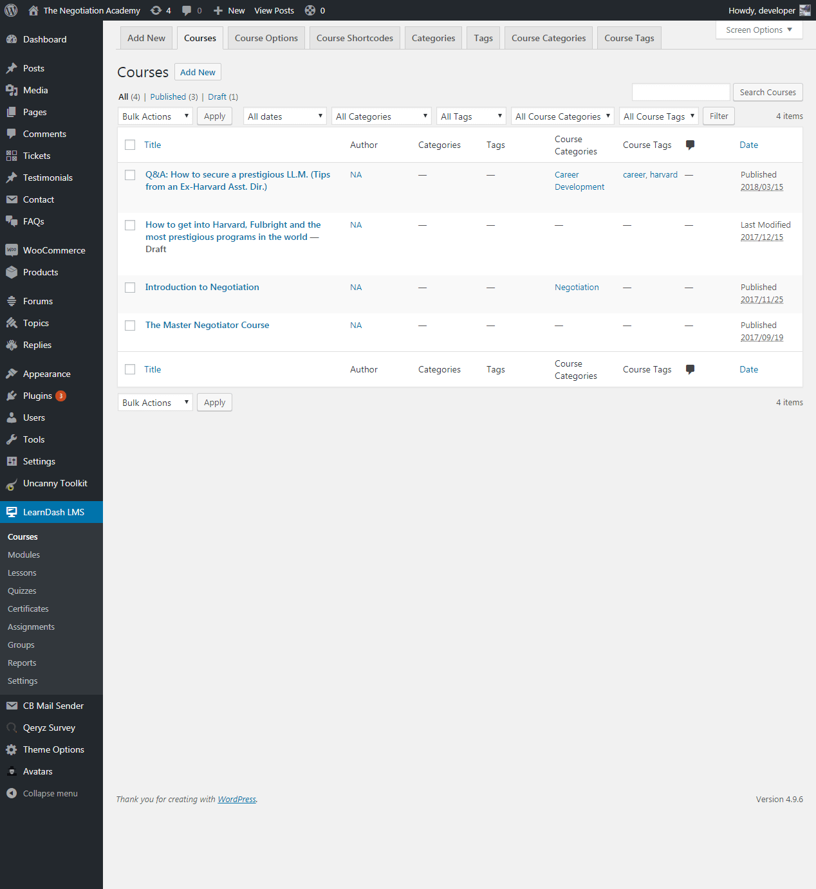The image size is (816, 889).
Task: Click the Dashboard gauge icon
Action: tap(12, 39)
